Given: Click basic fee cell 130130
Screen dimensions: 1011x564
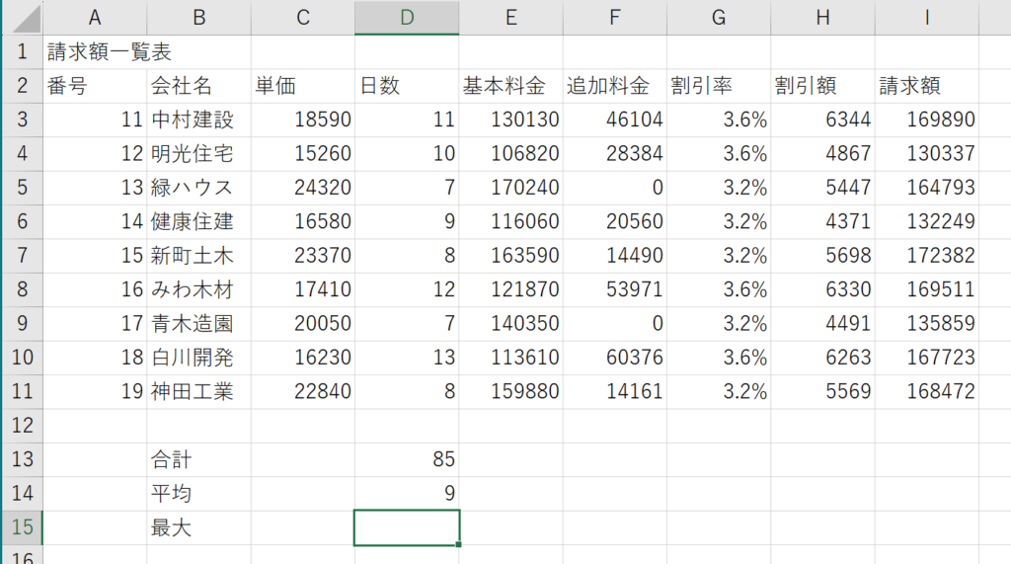Looking at the screenshot, I should point(510,120).
